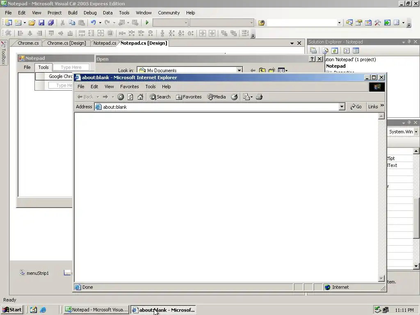The image size is (420, 315).
Task: Select Notepad project in Solution Explorer
Action: pyautogui.click(x=336, y=66)
